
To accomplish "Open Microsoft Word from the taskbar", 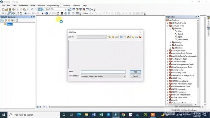I will click(94, 115).
